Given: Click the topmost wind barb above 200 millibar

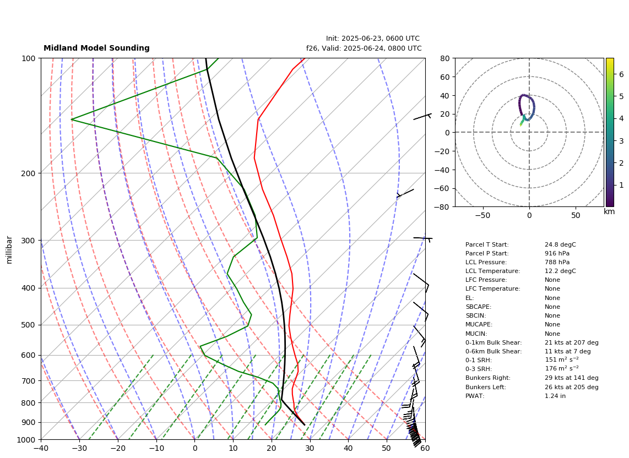Looking at the screenshot, I should 422,117.
